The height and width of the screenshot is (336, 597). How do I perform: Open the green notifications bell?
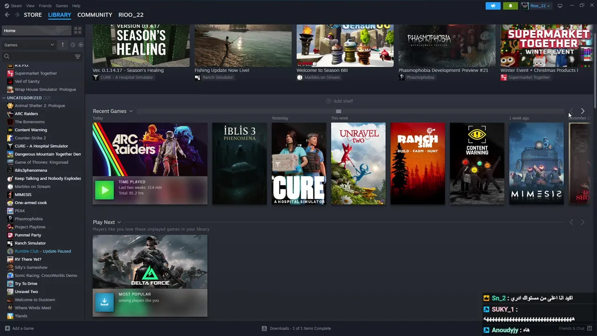[x=510, y=6]
